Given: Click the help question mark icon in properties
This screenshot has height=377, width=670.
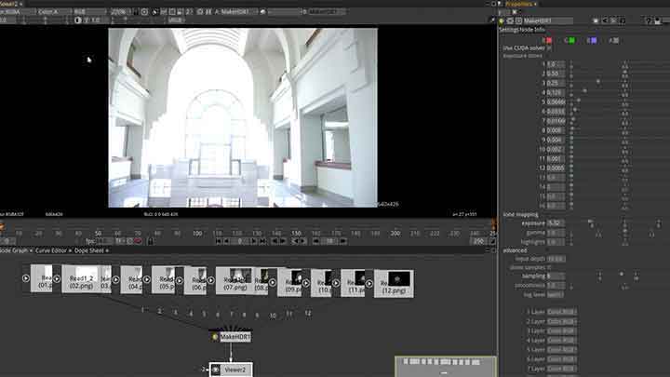Looking at the screenshot, I should pyautogui.click(x=649, y=20).
